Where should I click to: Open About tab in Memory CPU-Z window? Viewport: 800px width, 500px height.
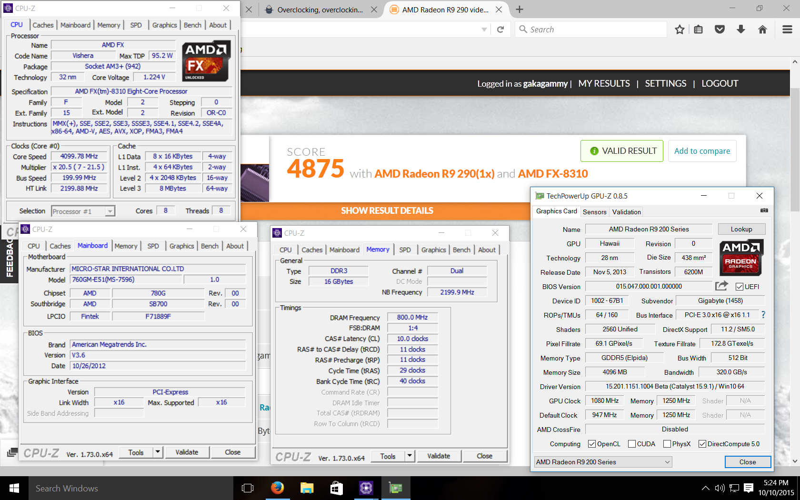coord(487,250)
